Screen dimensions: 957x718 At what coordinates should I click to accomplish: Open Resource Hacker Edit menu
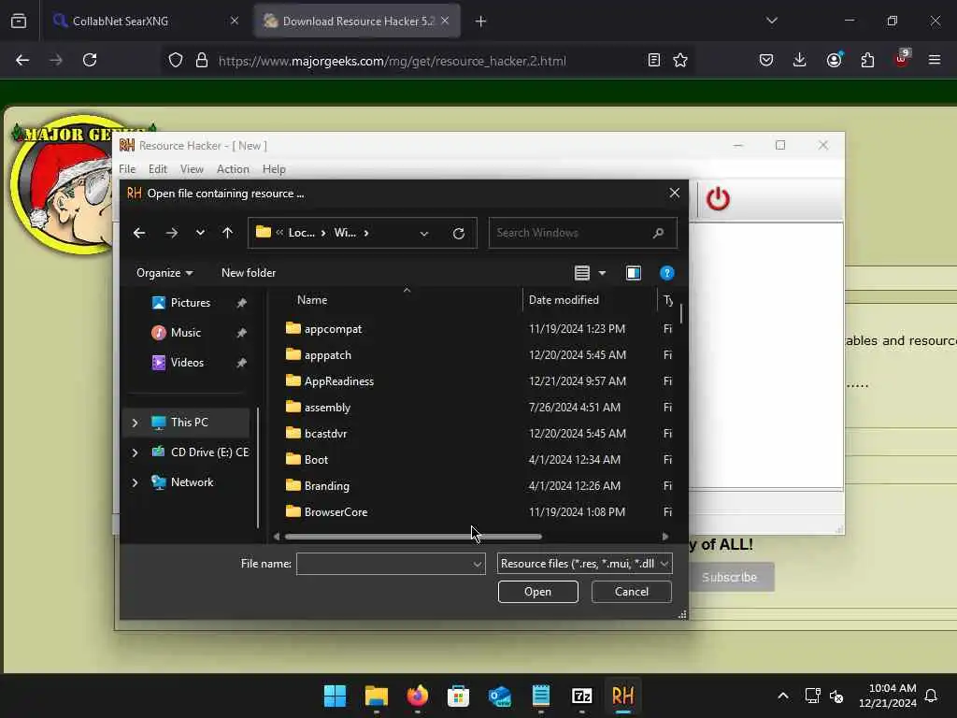click(x=157, y=169)
